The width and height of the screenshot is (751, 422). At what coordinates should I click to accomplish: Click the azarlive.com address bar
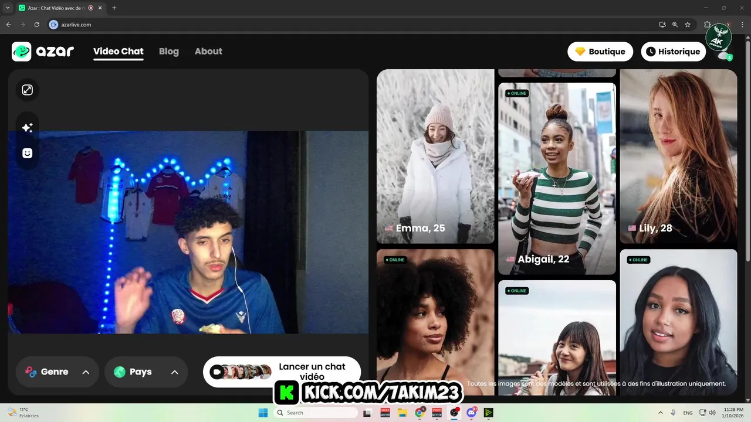click(x=352, y=25)
